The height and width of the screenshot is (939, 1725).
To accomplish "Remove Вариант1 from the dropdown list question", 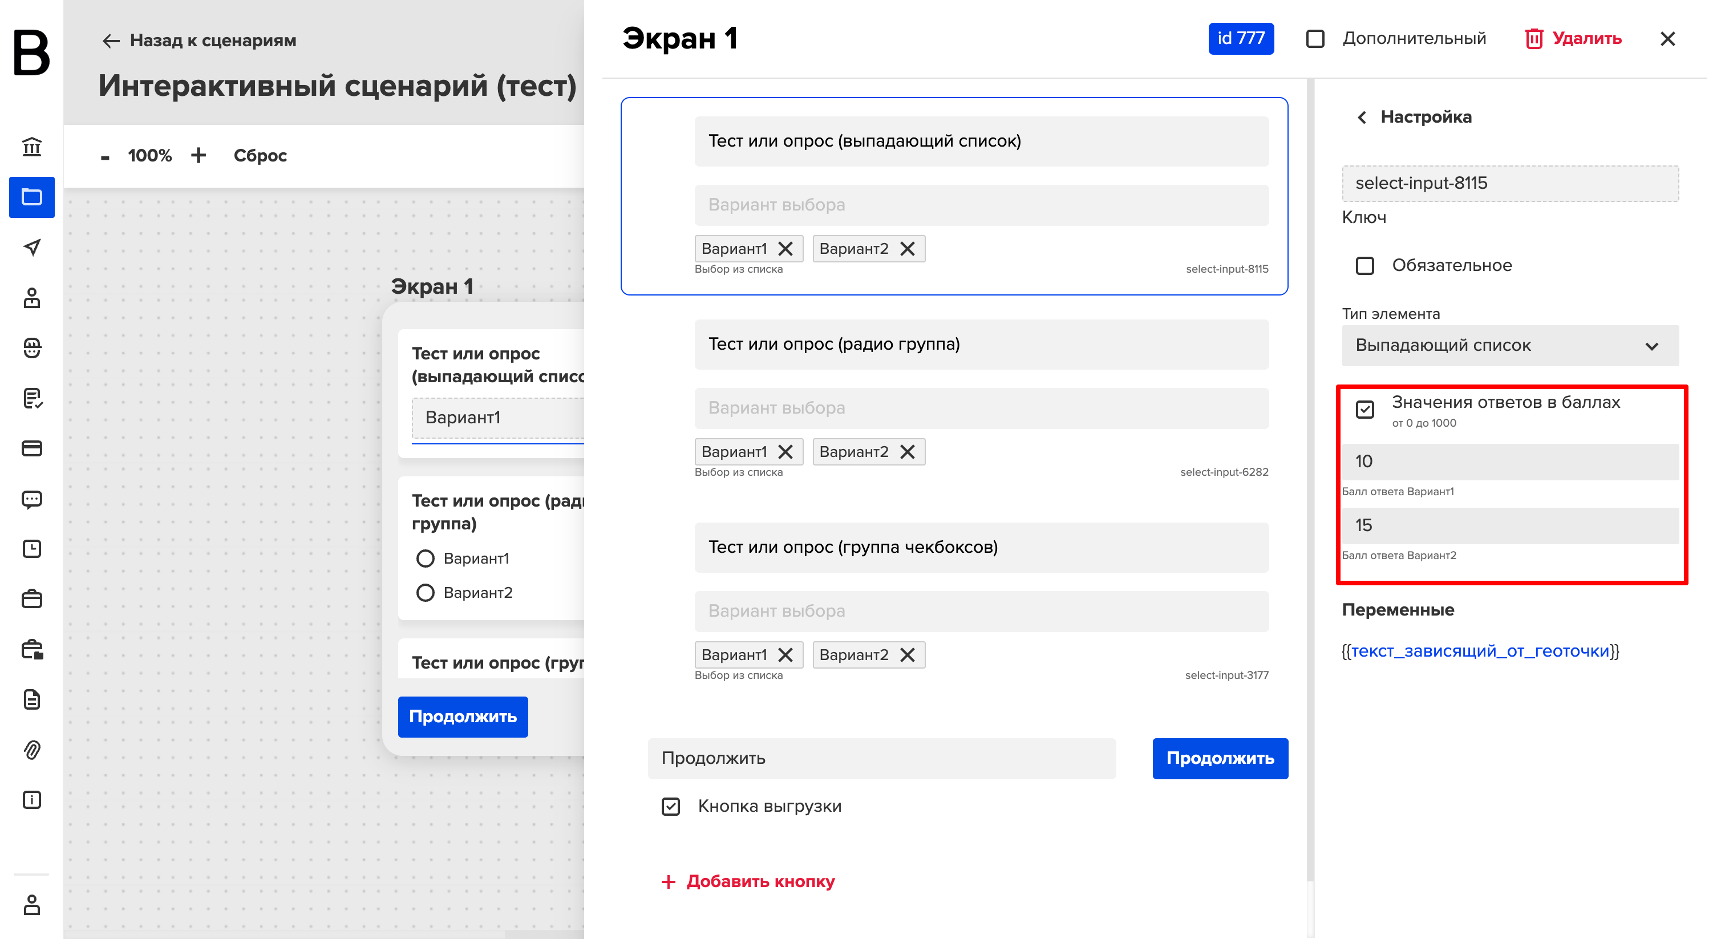I will pyautogui.click(x=785, y=249).
